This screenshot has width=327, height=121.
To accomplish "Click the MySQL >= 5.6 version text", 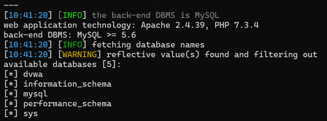I will [107, 35].
